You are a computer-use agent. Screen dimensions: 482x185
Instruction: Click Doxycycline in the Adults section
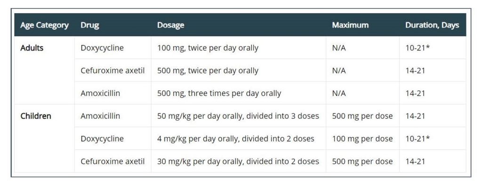pos(102,48)
